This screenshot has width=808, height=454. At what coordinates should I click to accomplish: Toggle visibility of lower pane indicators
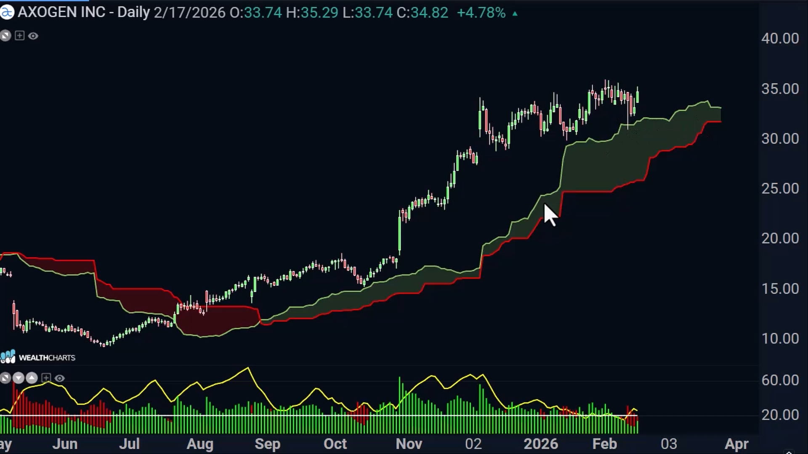[x=60, y=378]
